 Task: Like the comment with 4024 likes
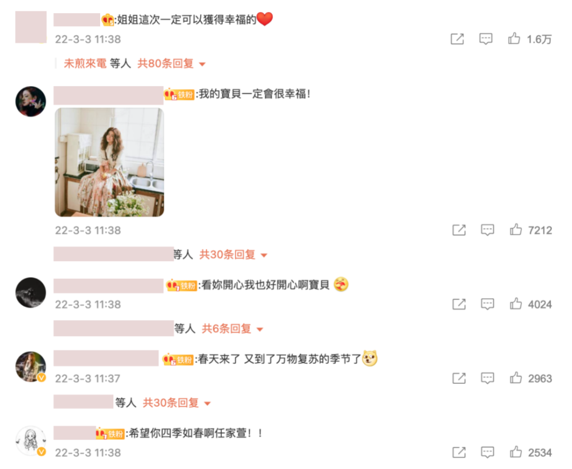(x=515, y=303)
